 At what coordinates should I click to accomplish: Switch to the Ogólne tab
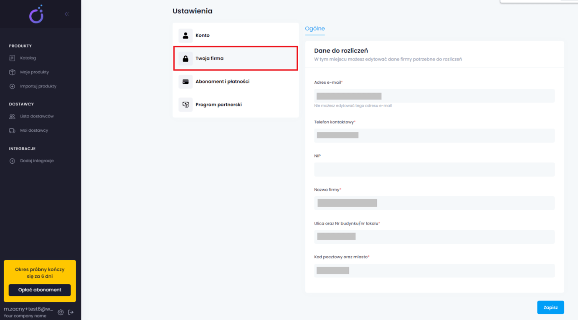[315, 29]
